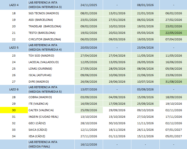Select the GECI (CÁDIZ) cell
Screen dimensions: 187x149
coord(51,123)
